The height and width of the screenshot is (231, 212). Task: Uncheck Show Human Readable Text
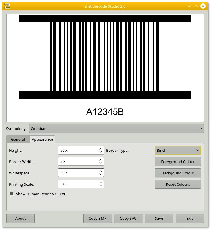pyautogui.click(x=12, y=194)
